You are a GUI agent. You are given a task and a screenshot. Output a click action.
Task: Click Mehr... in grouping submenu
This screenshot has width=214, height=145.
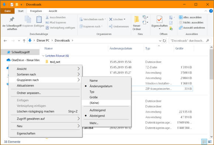point(106,123)
